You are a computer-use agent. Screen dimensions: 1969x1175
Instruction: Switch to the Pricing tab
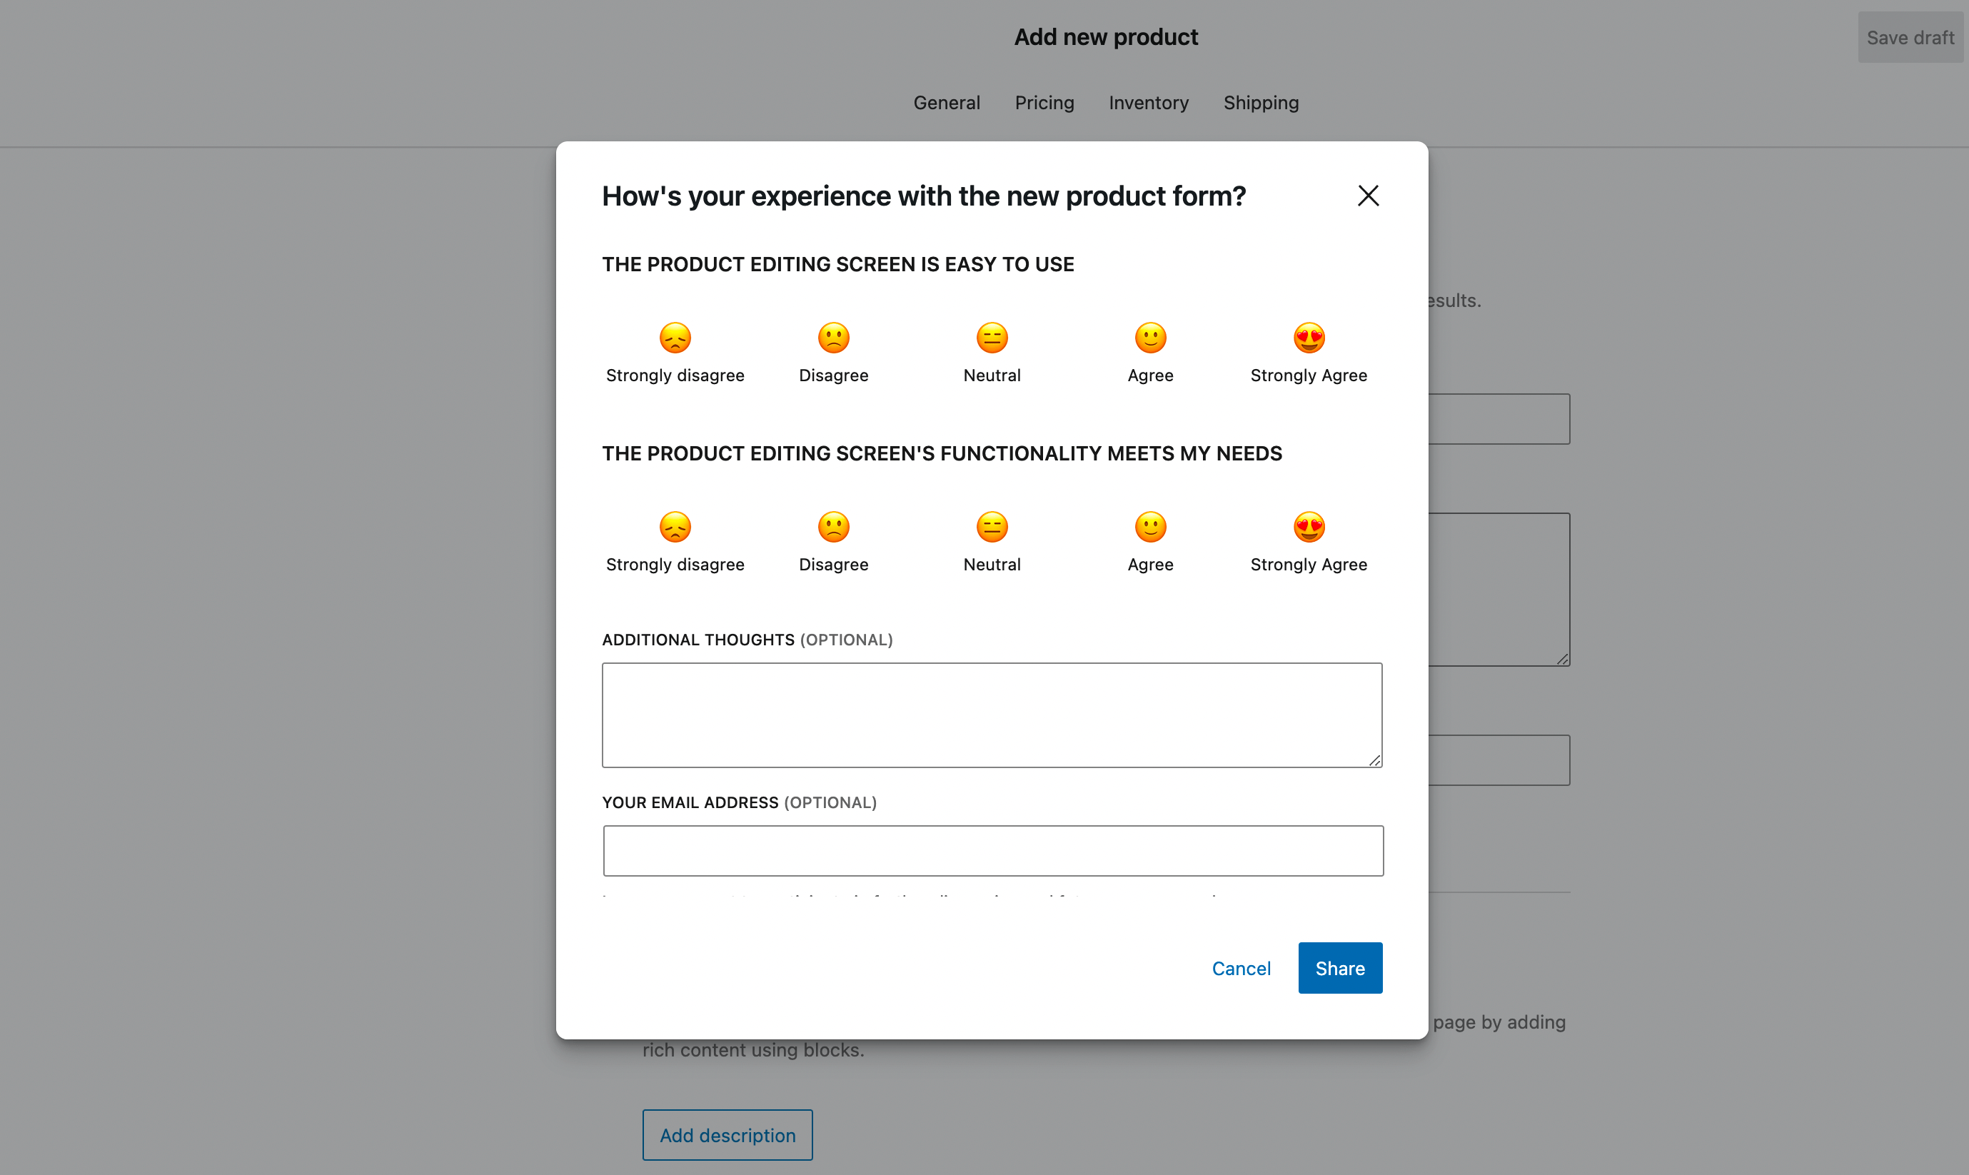pos(1044,103)
